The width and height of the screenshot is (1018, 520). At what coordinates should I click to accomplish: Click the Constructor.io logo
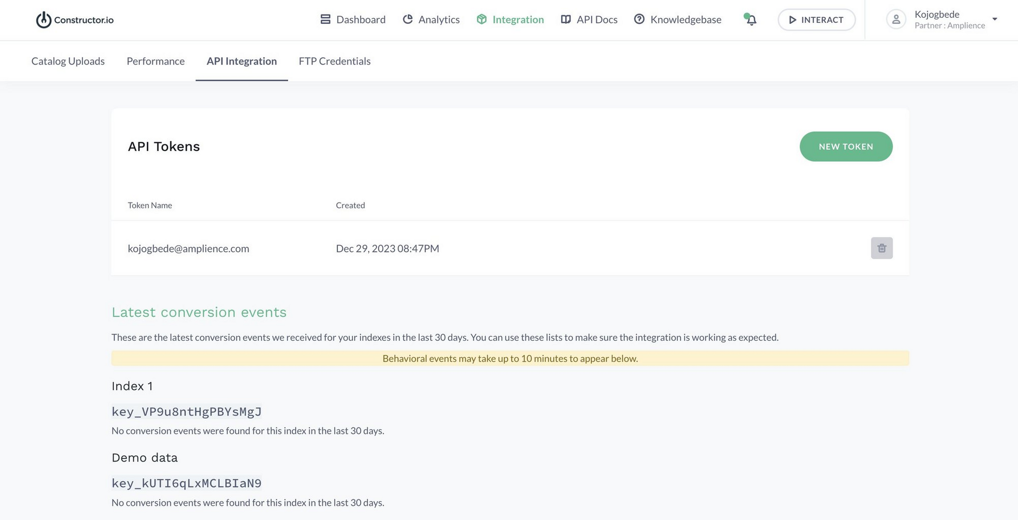(75, 20)
